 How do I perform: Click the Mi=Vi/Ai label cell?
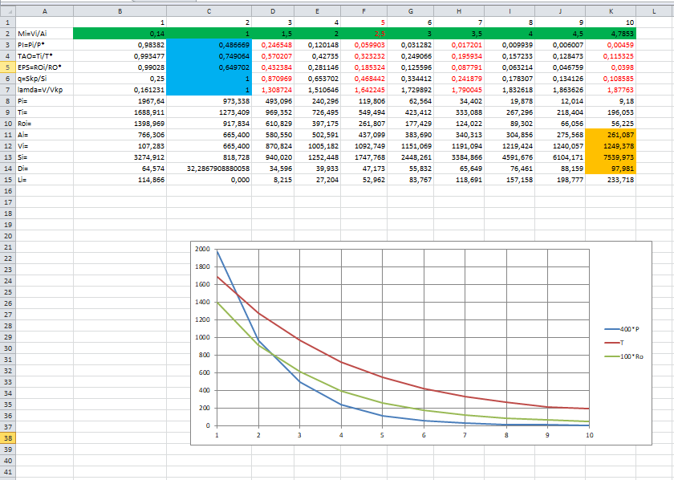tap(44, 34)
